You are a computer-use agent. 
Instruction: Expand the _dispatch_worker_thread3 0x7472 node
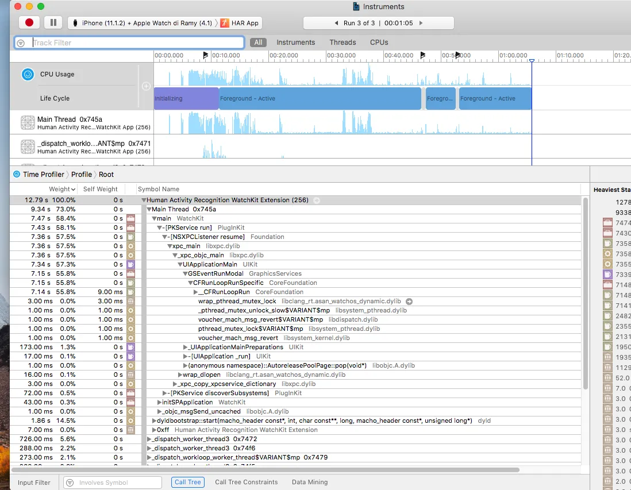click(x=149, y=439)
